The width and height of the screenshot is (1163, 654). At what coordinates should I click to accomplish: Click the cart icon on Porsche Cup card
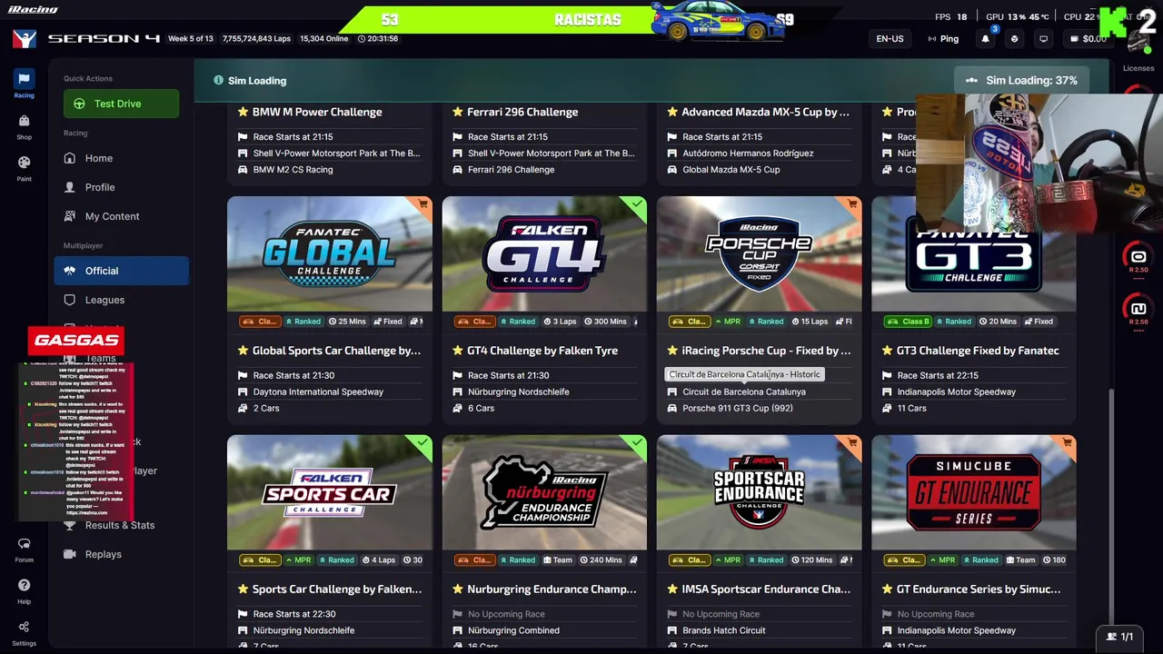coord(852,204)
